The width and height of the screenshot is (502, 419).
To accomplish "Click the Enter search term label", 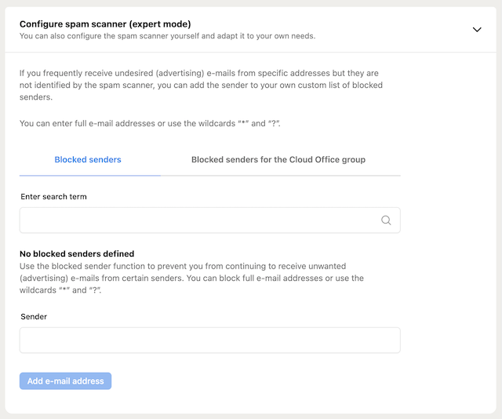I will (x=53, y=196).
